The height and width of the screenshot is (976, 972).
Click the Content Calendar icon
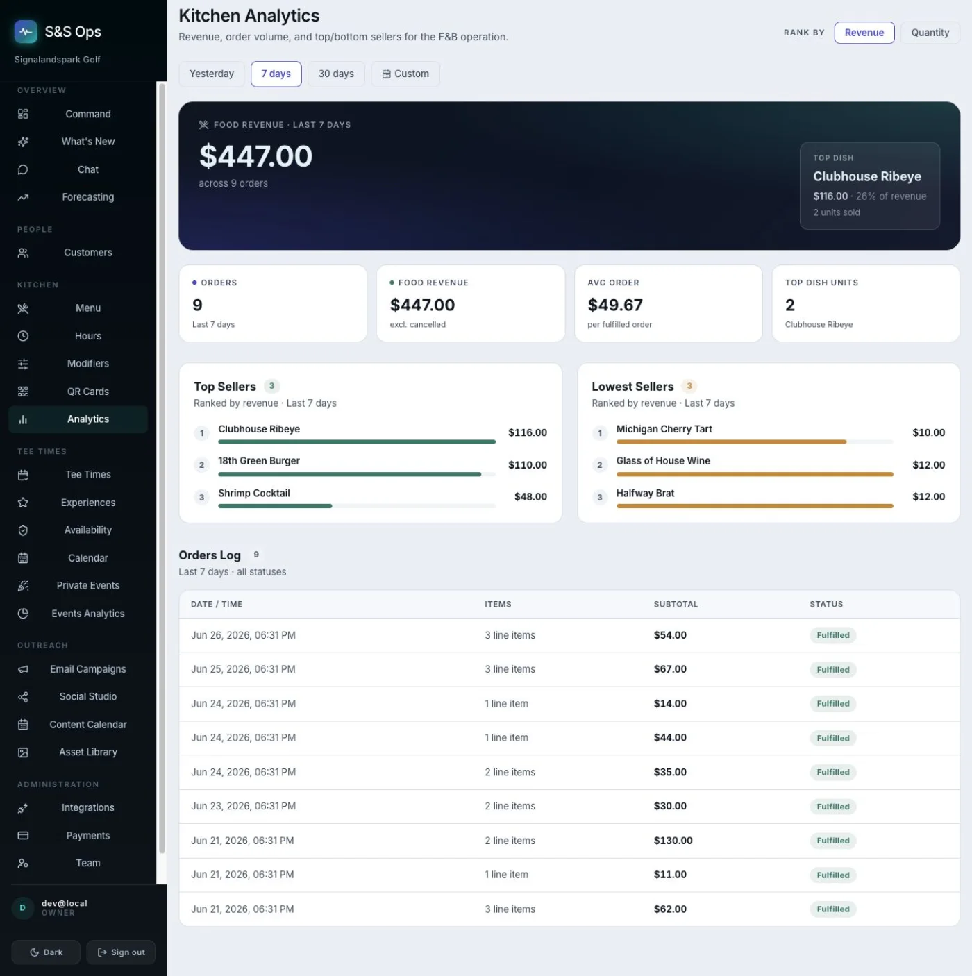(x=23, y=725)
